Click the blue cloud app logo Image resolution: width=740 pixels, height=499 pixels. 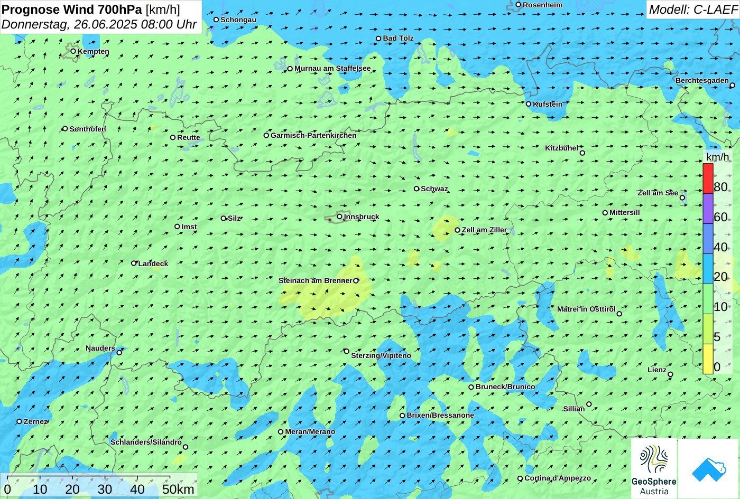tap(709, 469)
